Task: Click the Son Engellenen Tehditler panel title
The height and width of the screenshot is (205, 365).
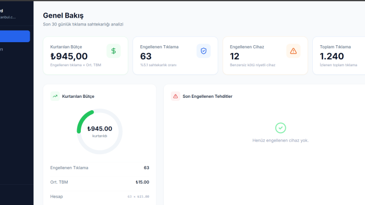Action: (x=208, y=96)
